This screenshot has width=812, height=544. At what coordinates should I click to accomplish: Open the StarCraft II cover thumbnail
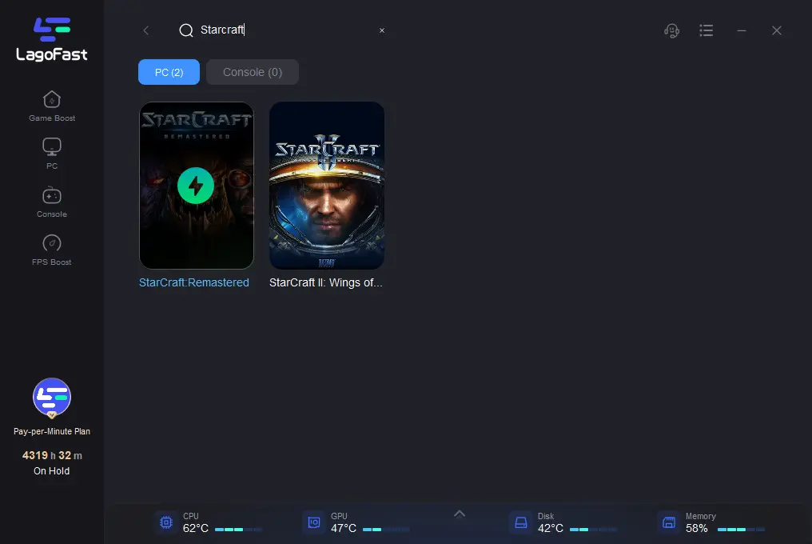327,185
